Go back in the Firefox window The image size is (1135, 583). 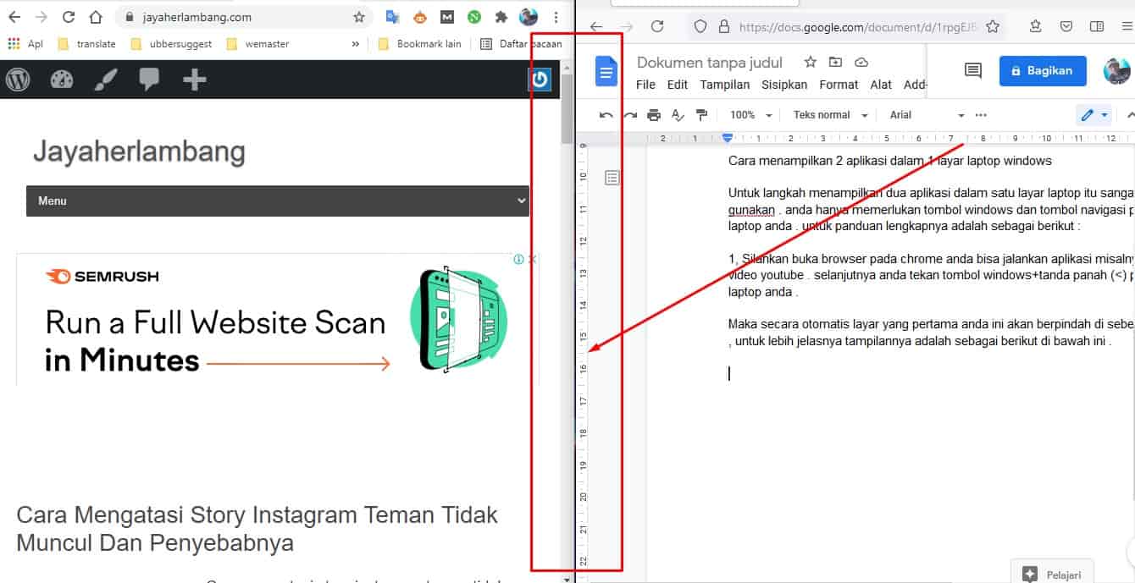click(596, 27)
